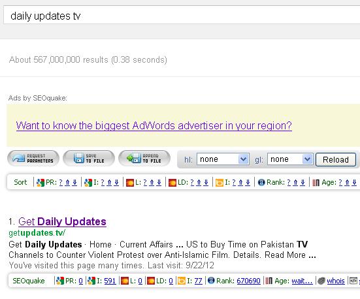The image size is (360, 299).
Task: Open the AdWords advertiser ad link
Action: click(154, 126)
